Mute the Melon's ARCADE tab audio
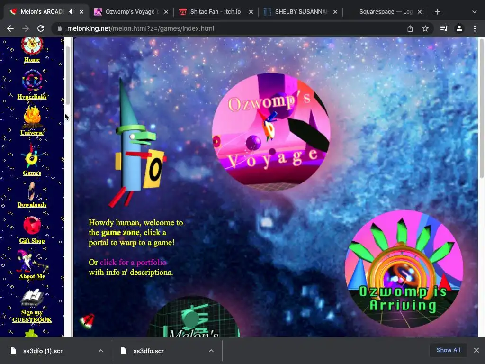 71,12
